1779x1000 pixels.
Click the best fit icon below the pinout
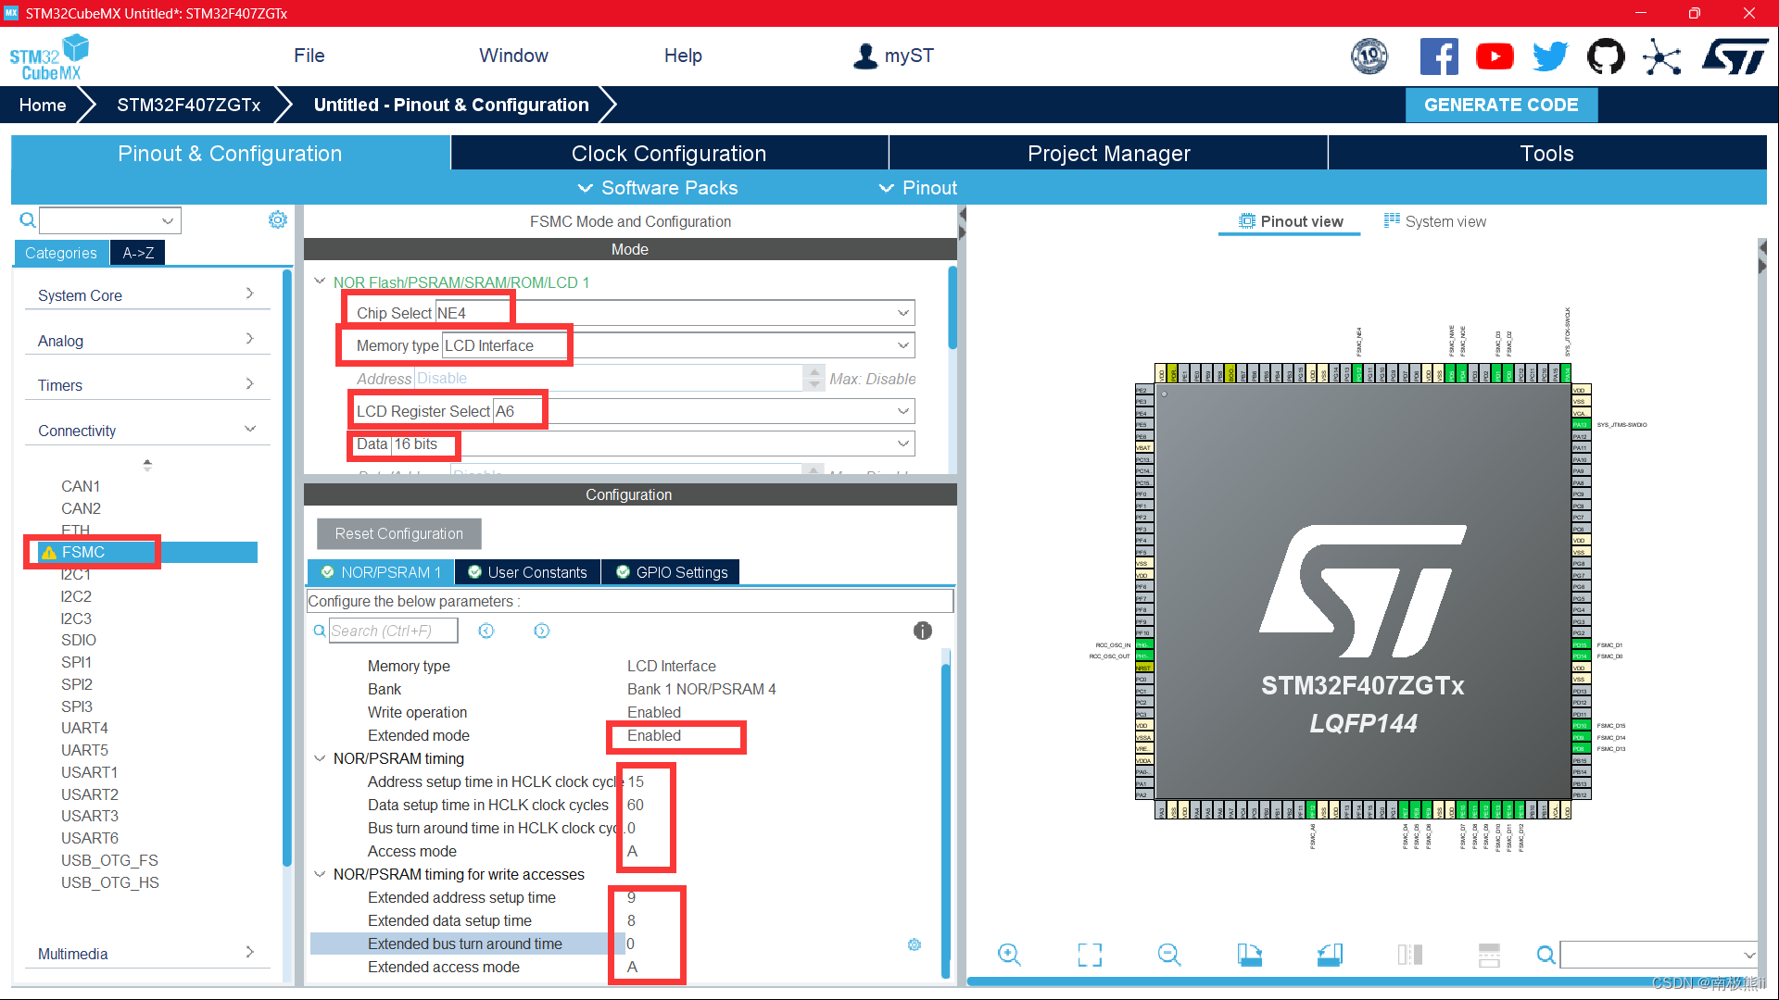[x=1090, y=955]
